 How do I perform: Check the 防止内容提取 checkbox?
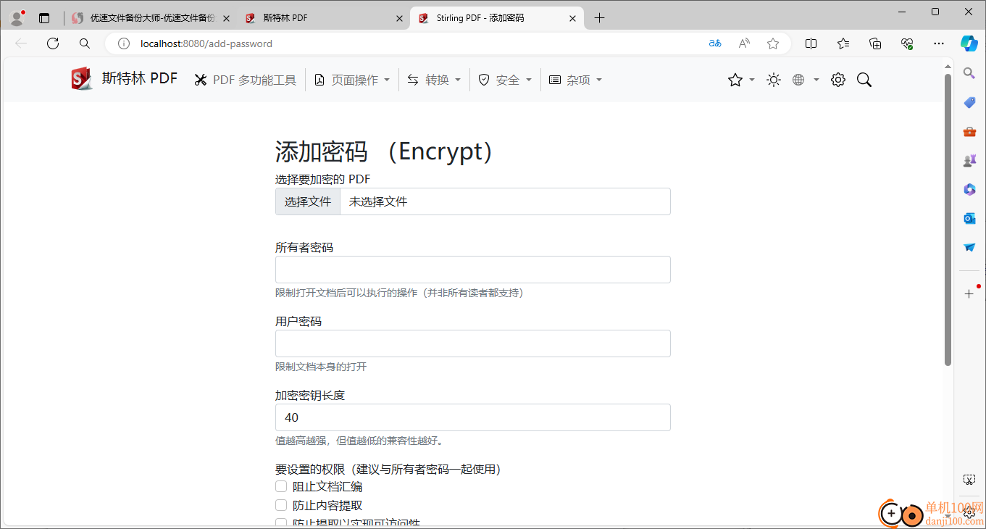281,505
